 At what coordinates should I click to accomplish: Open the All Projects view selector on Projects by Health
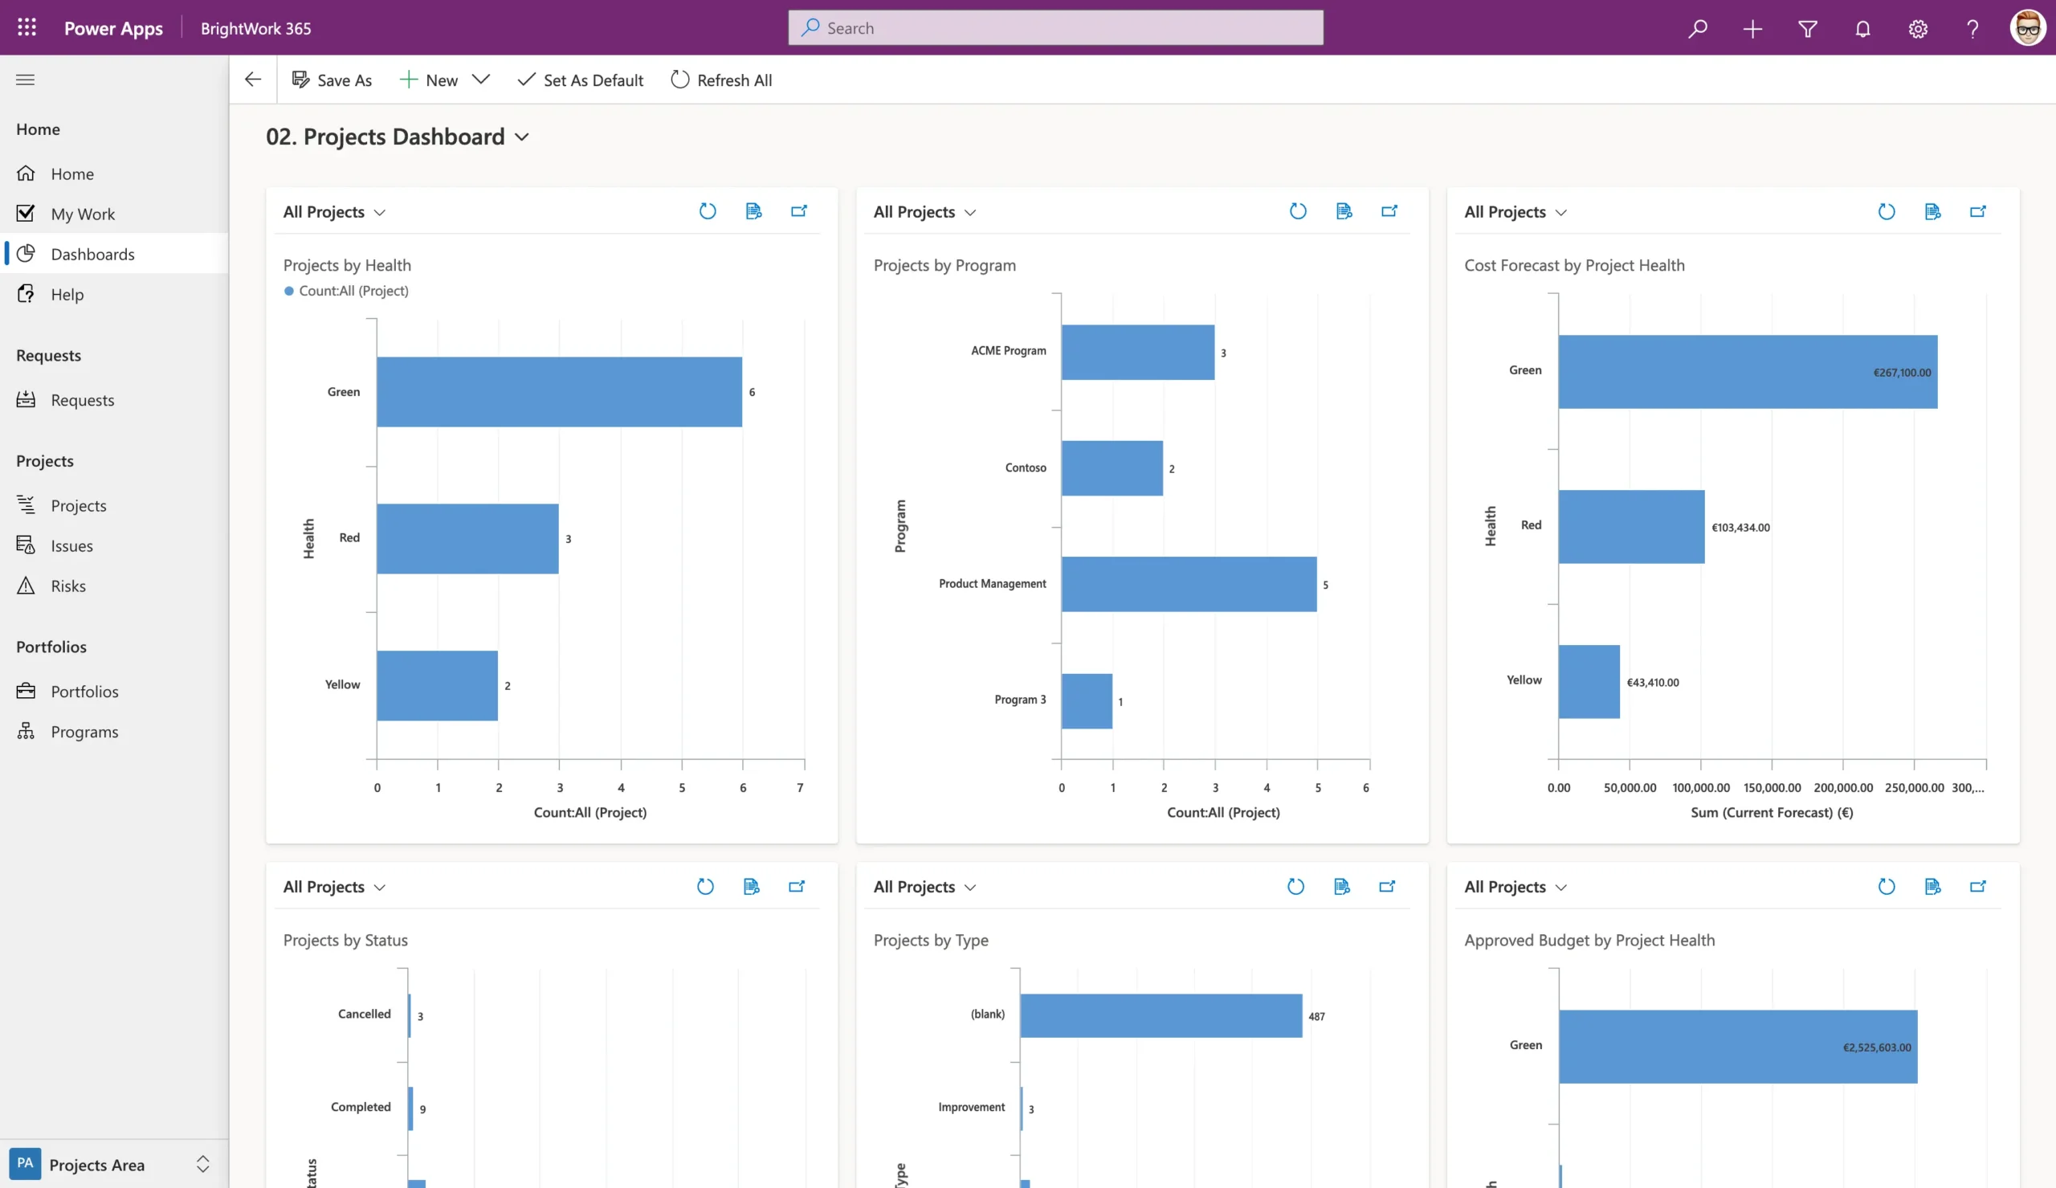pyautogui.click(x=332, y=211)
